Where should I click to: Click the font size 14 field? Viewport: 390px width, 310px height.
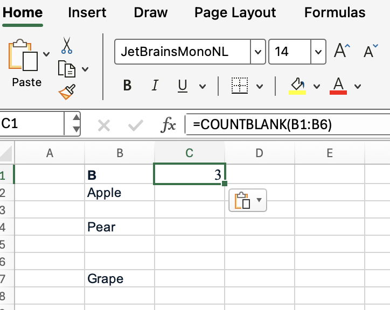click(x=290, y=52)
